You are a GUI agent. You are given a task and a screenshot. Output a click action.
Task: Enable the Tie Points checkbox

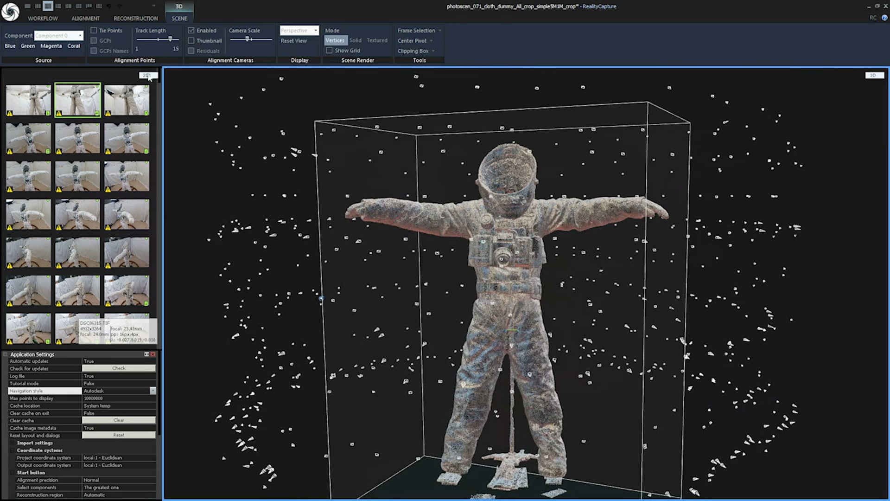94,31
